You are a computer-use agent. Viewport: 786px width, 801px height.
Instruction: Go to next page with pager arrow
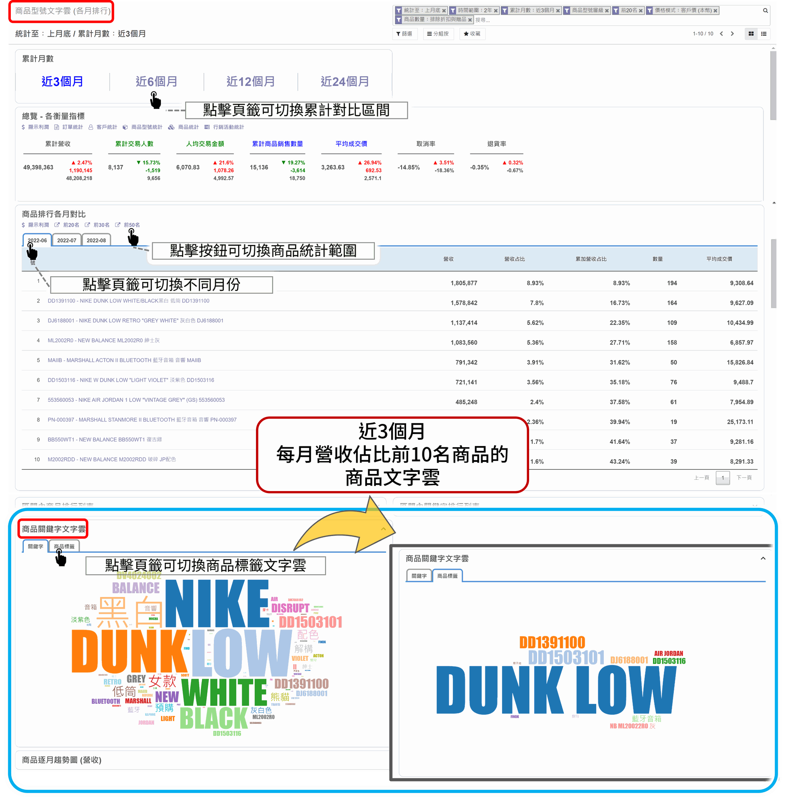[732, 34]
